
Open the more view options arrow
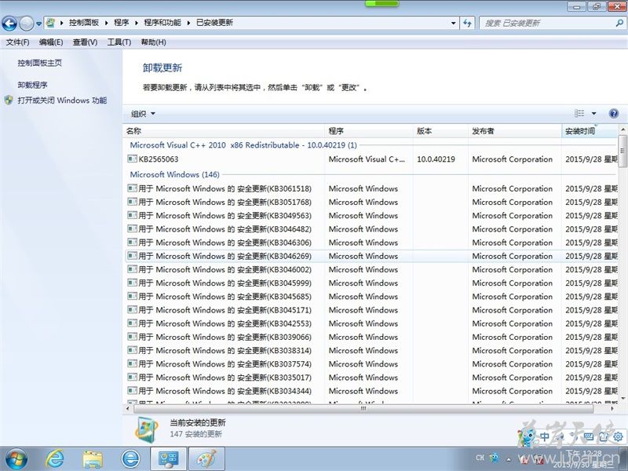pos(594,113)
